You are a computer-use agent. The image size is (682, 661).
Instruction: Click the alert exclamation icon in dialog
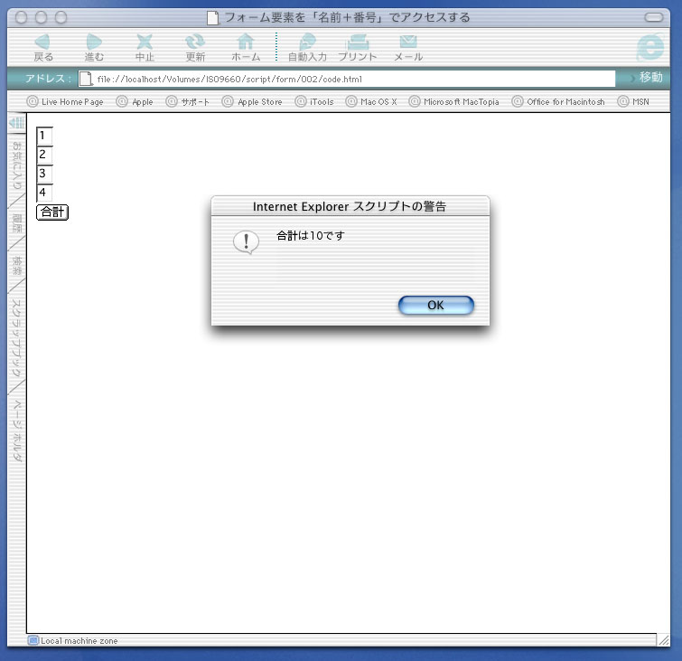[x=247, y=242]
